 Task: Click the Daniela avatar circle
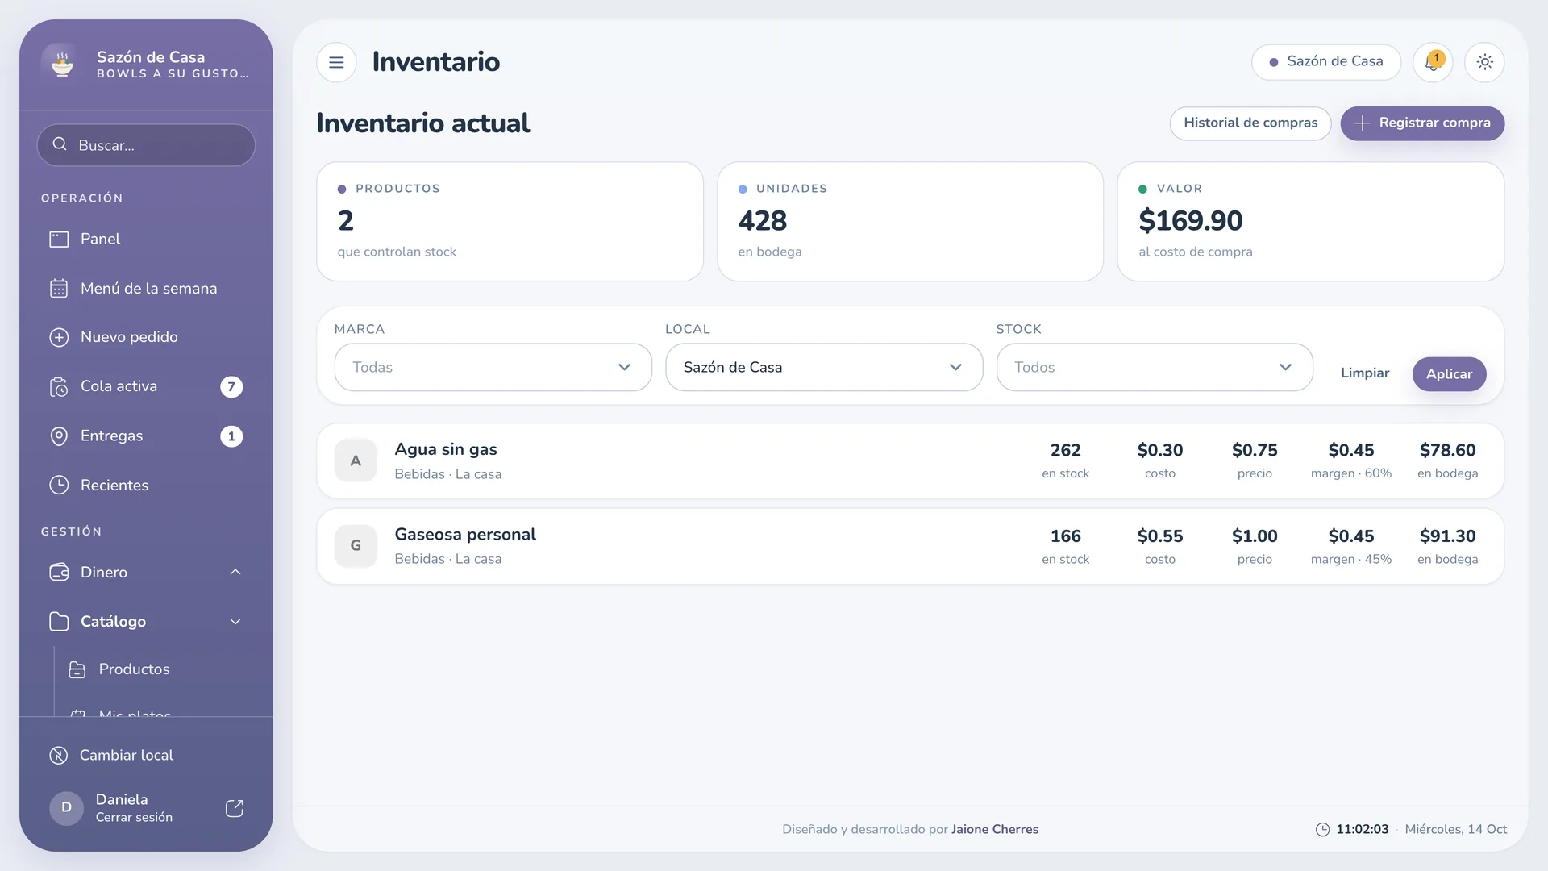click(x=66, y=808)
